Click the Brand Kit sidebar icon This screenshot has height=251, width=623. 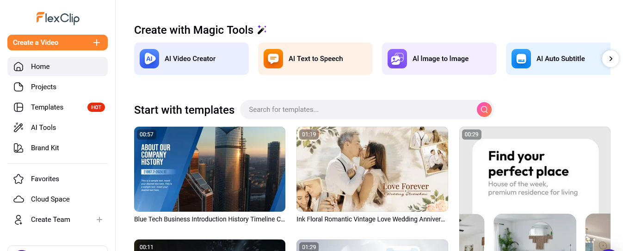click(x=19, y=148)
